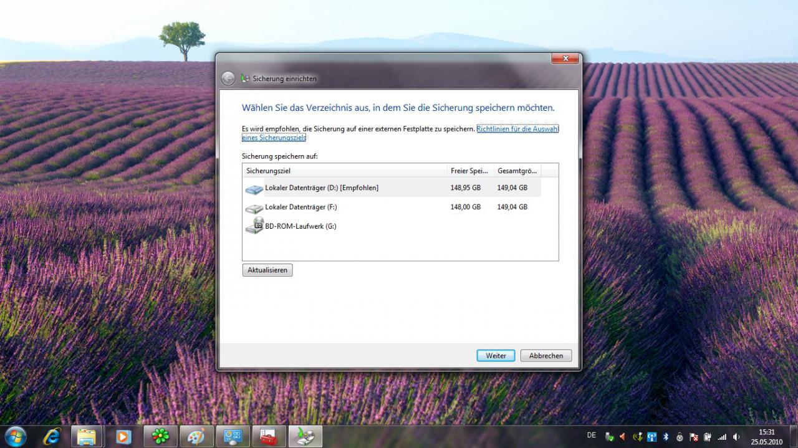Click the Freier Spei... column header
This screenshot has height=448, width=798.
click(470, 171)
